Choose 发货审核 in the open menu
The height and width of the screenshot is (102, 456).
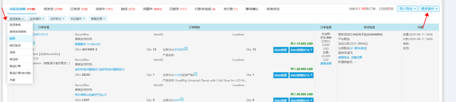(x=20, y=25)
